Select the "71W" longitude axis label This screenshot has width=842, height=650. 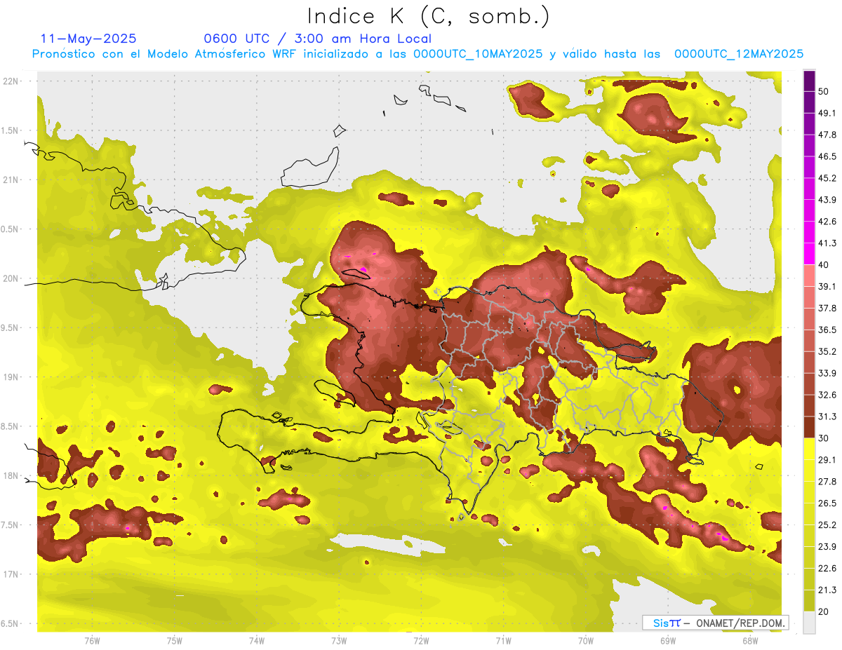point(503,641)
